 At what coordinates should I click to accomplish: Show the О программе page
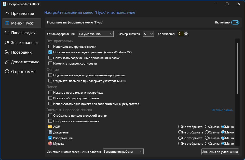pos(22,71)
